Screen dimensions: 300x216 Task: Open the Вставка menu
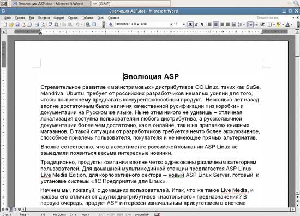tap(44, 18)
